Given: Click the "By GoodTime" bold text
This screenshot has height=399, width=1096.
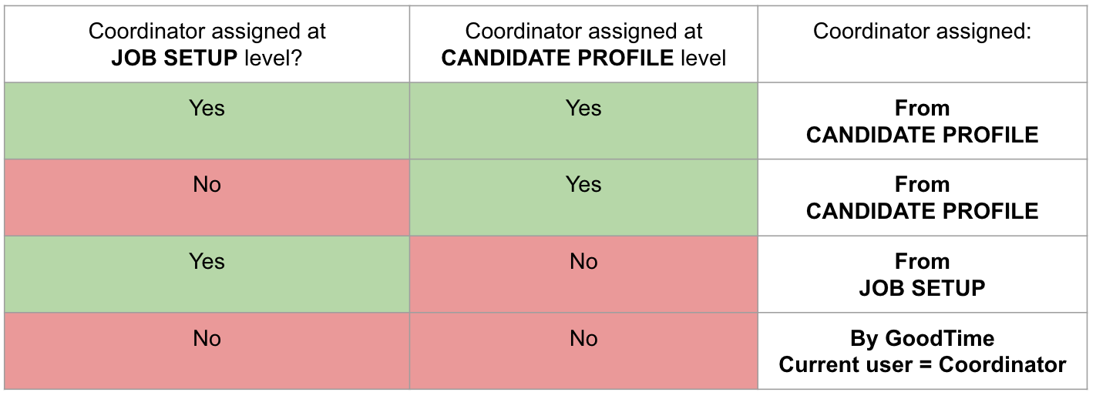Looking at the screenshot, I should pyautogui.click(x=922, y=338).
